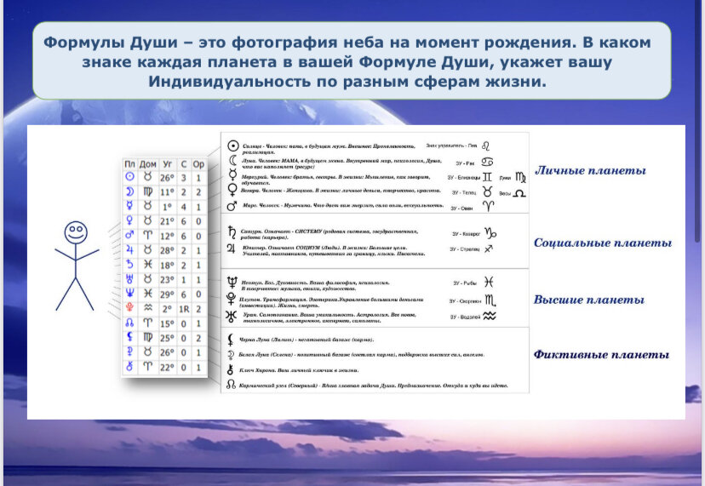
Task: Select the Neptune trident symbol in the table
Action: [129, 294]
